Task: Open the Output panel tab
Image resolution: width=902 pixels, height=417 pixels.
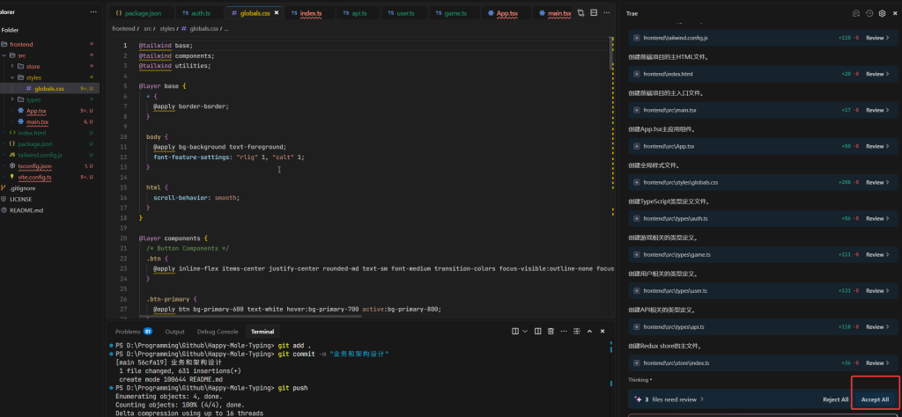Action: tap(175, 332)
